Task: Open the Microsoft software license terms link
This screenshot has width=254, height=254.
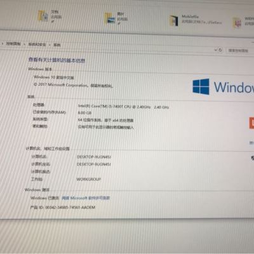Action: pos(86,198)
